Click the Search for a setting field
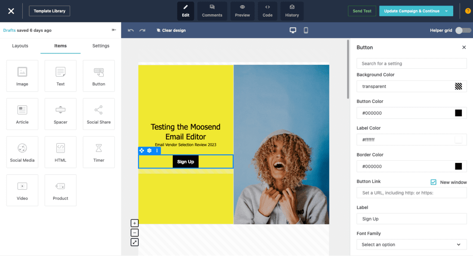This screenshot has height=256, width=473. point(411,63)
